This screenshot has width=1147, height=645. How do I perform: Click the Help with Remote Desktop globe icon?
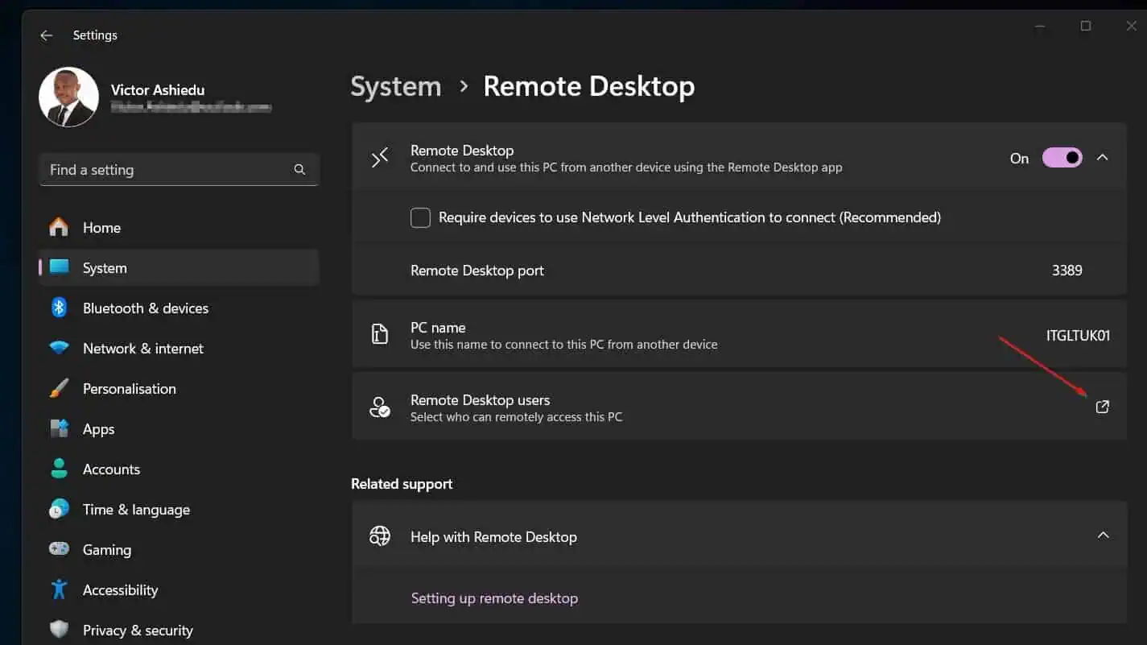(380, 536)
